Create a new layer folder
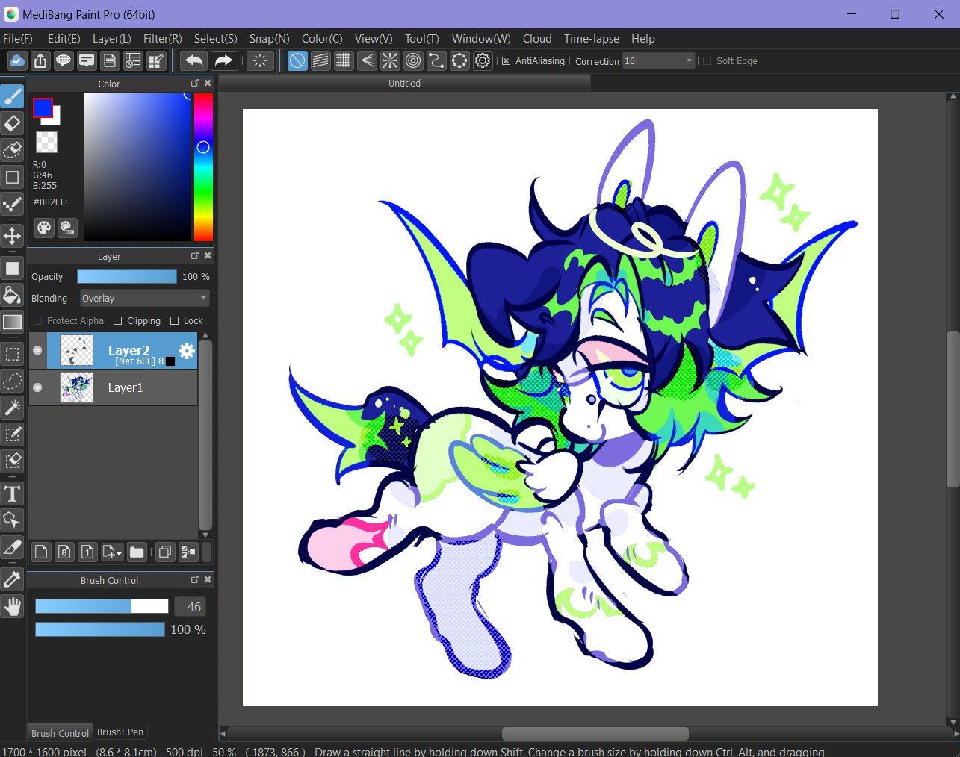The image size is (960, 757). [x=136, y=552]
